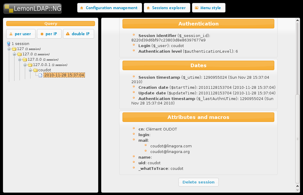
Task: Click the scrollbar down arrow at bottom
Action: click(x=297, y=190)
